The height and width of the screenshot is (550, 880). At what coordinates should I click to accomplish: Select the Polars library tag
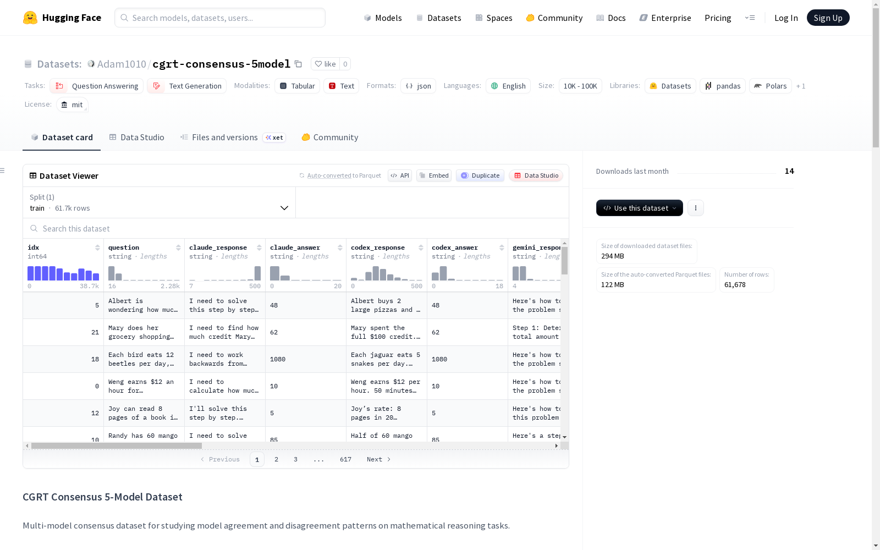pos(771,86)
